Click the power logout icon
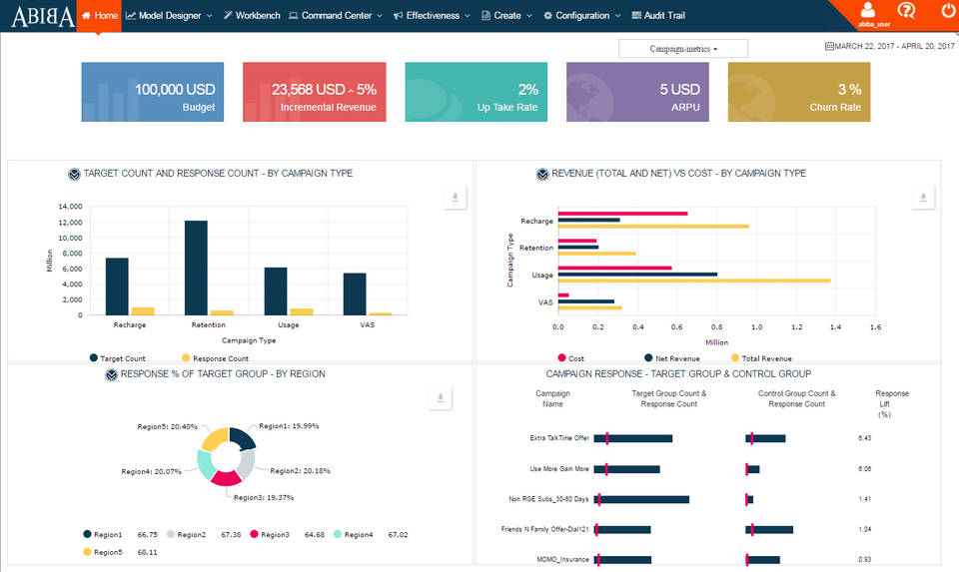 tap(948, 12)
